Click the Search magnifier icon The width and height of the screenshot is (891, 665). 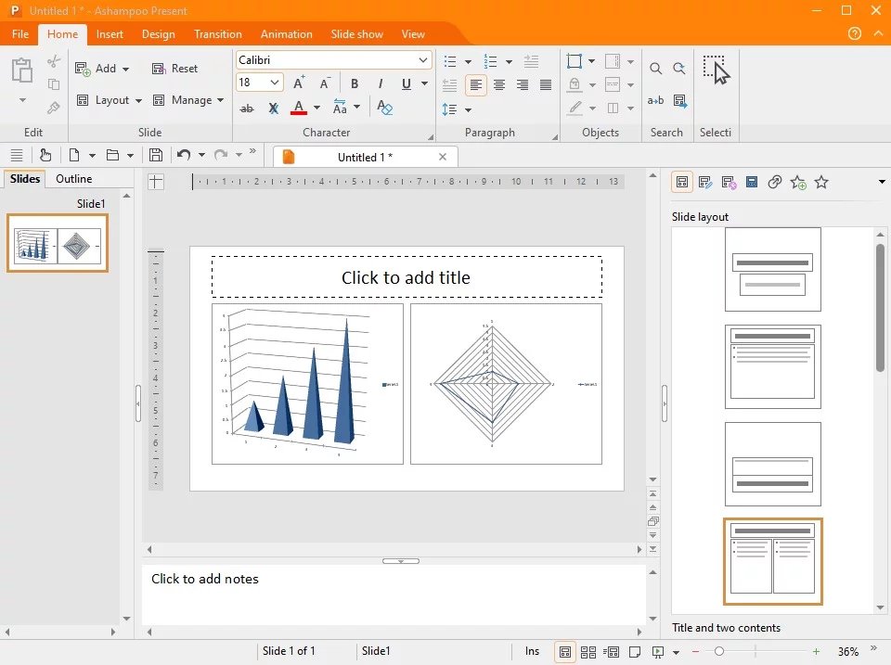point(655,69)
